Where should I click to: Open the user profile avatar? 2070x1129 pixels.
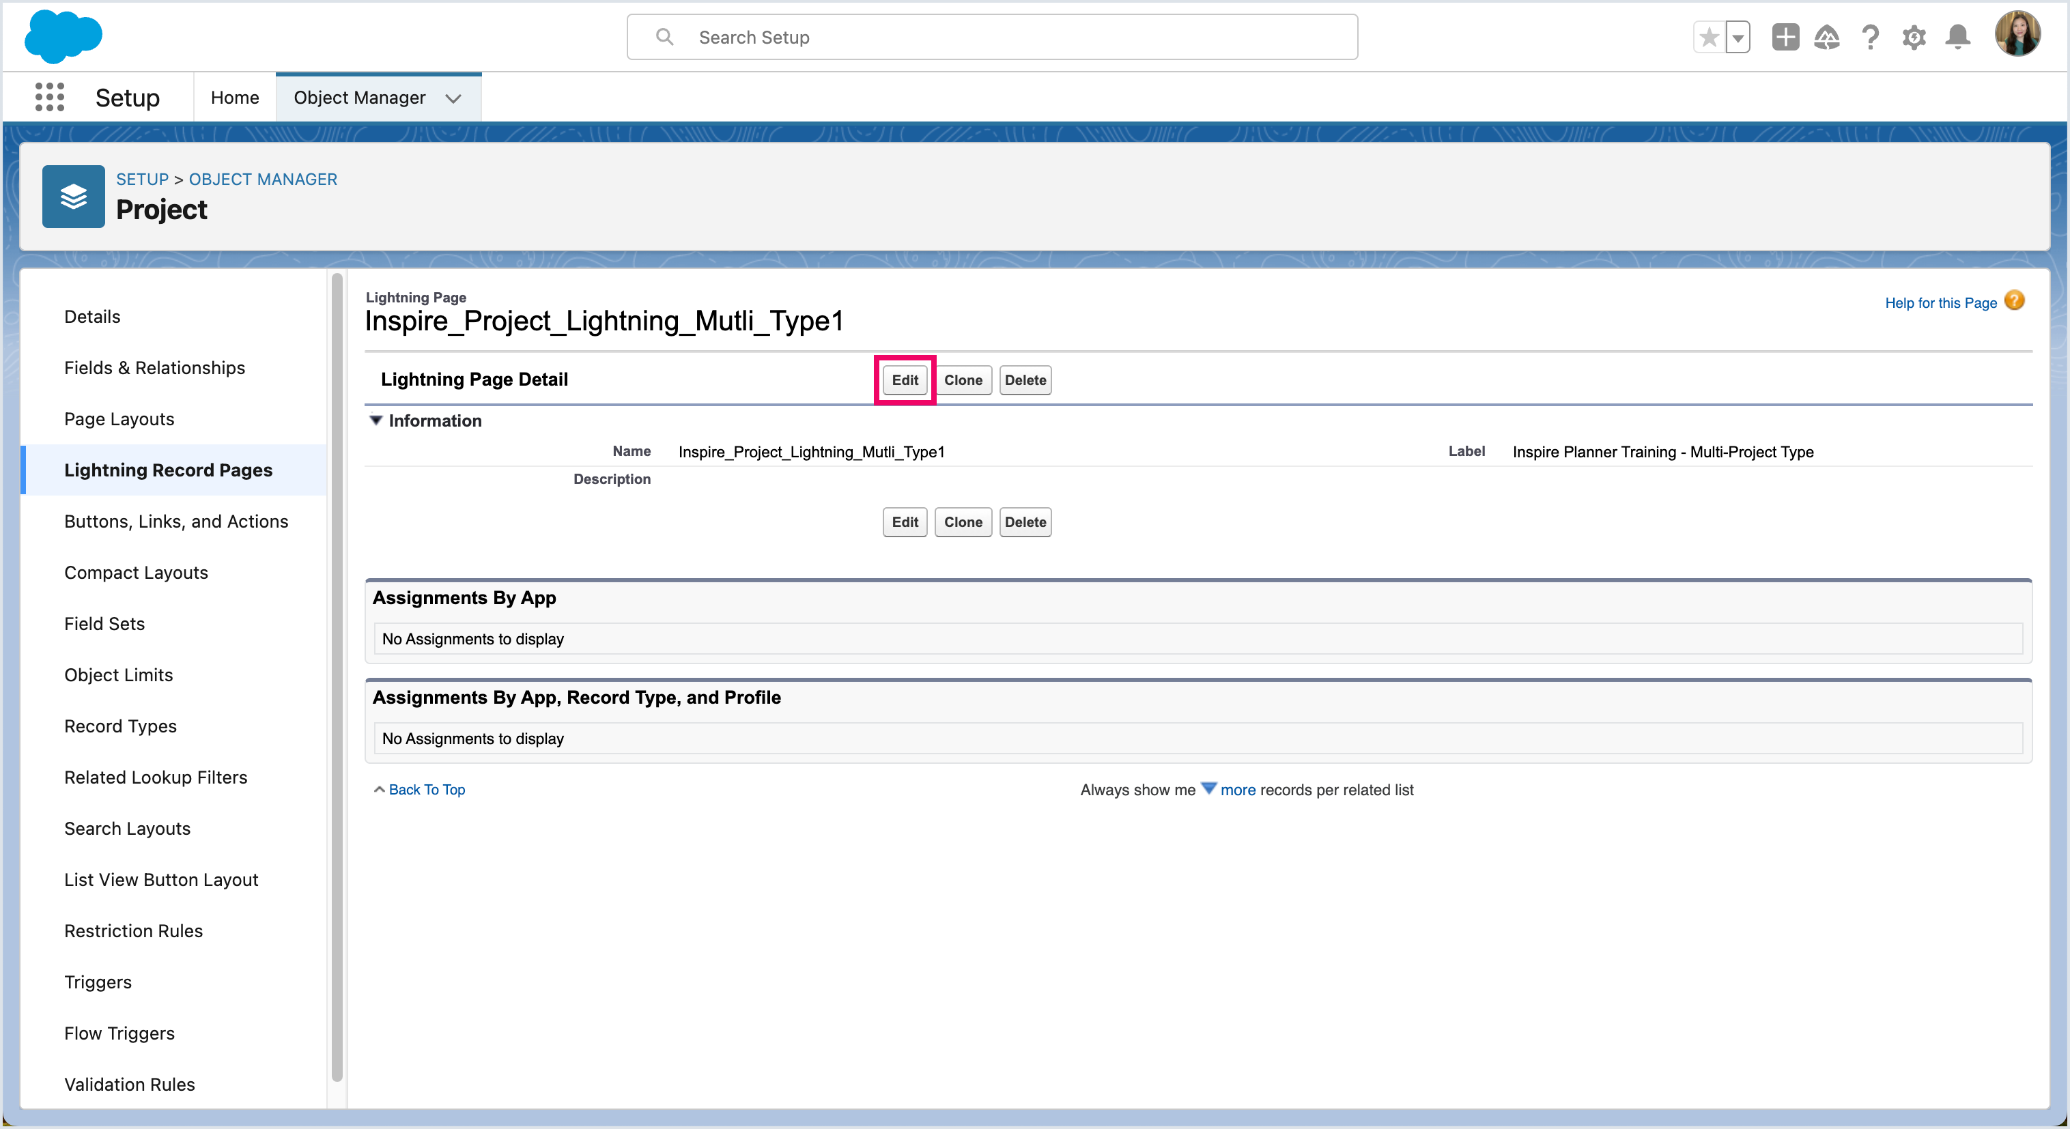(x=2017, y=33)
